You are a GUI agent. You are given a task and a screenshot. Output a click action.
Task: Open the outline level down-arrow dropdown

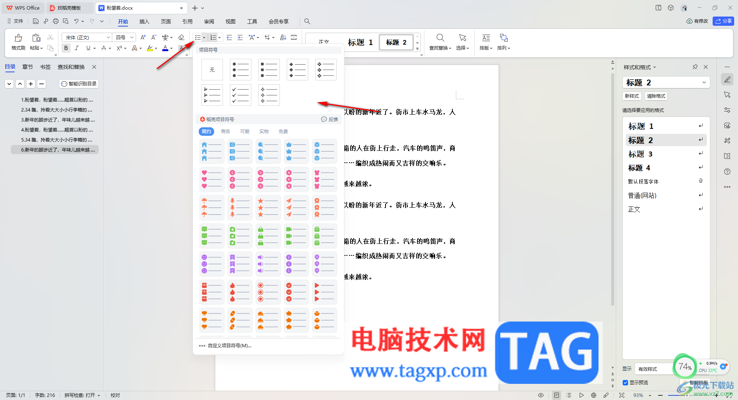pyautogui.click(x=9, y=84)
